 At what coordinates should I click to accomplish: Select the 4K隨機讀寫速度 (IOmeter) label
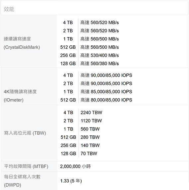point(20,96)
